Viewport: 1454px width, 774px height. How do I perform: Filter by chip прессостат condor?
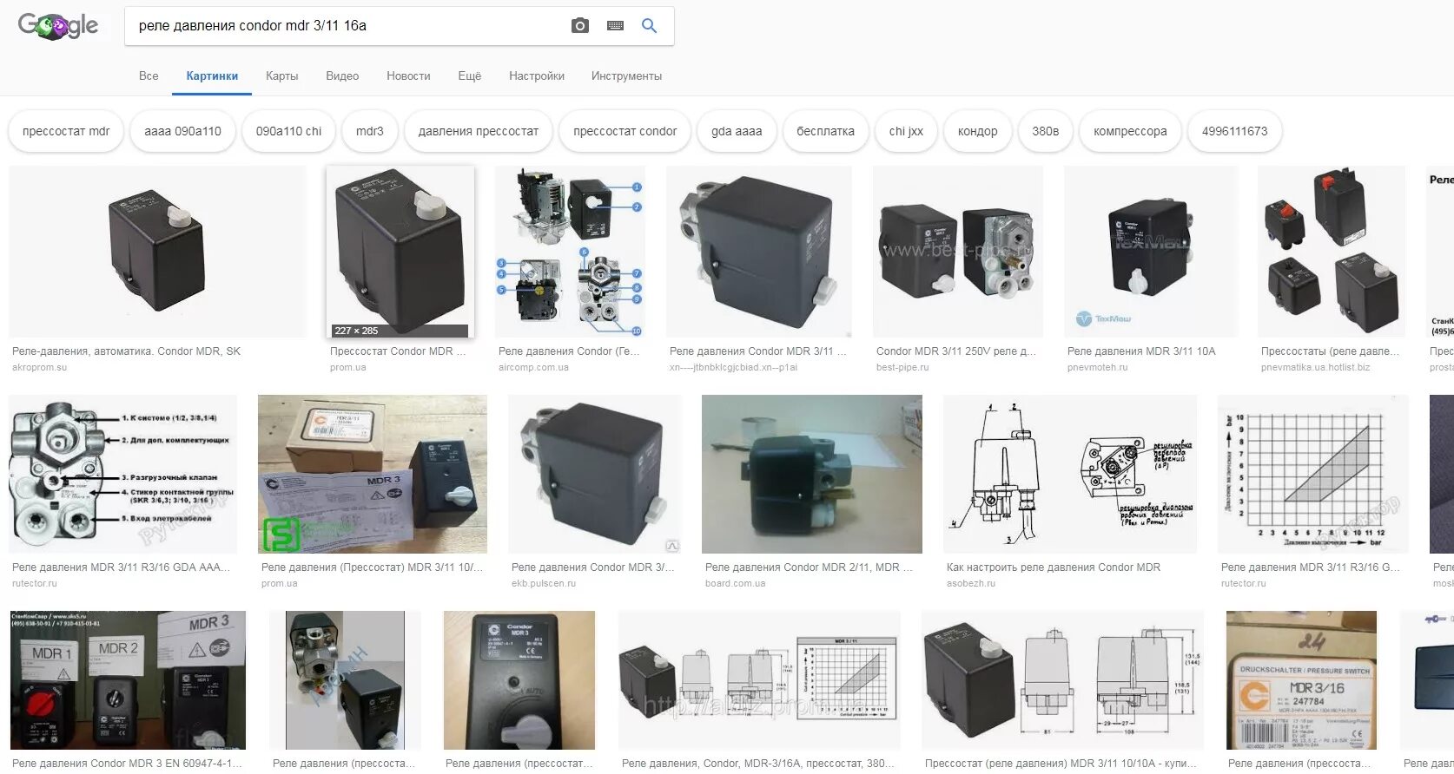[625, 131]
